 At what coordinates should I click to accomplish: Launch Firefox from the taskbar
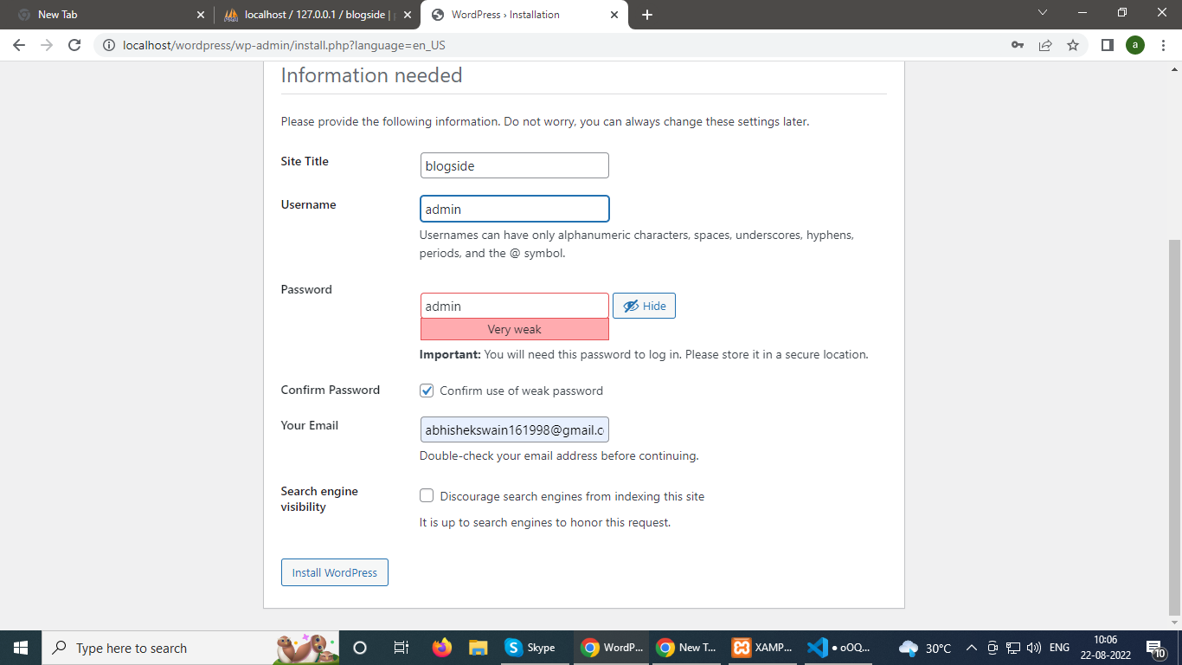point(442,648)
